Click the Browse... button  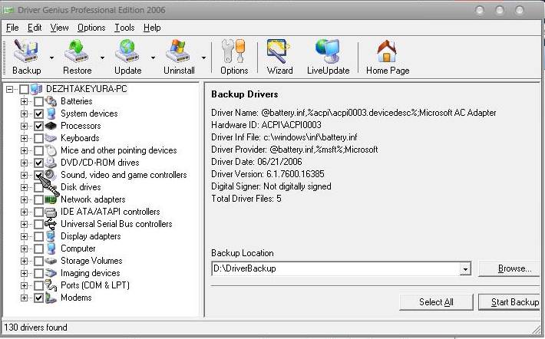[509, 268]
